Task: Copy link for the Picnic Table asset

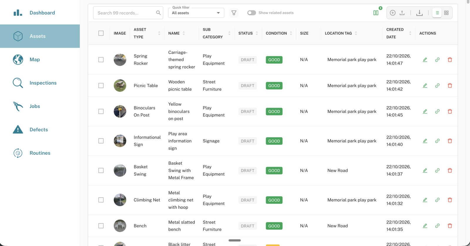Action: (x=437, y=85)
